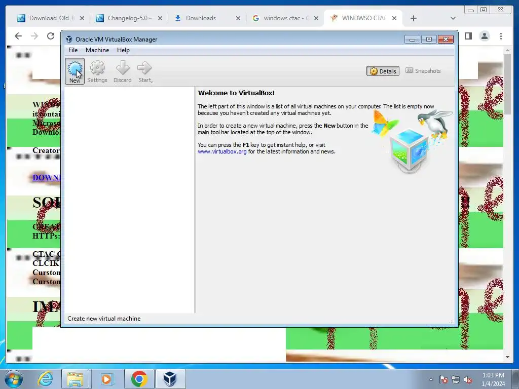Minimize the Chrome browser window
This screenshot has height=389, width=519.
pos(471,10)
